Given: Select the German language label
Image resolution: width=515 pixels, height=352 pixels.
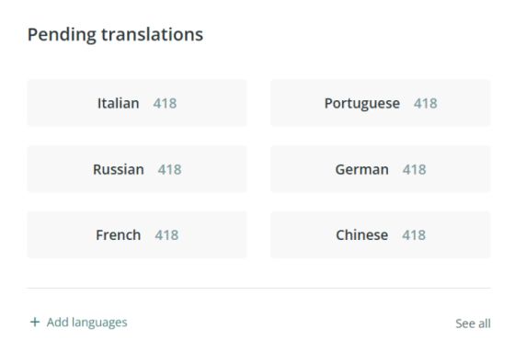Looking at the screenshot, I should [362, 169].
